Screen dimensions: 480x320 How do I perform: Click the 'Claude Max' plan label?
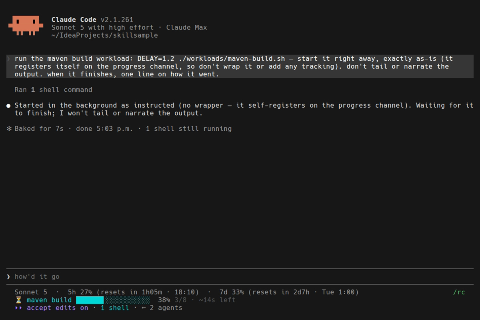187,28
